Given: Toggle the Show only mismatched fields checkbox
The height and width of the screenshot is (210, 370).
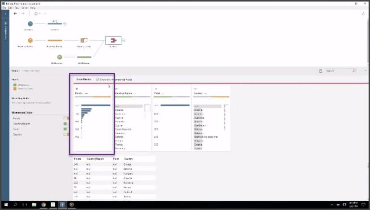Looking at the screenshot, I should pyautogui.click(x=97, y=79).
